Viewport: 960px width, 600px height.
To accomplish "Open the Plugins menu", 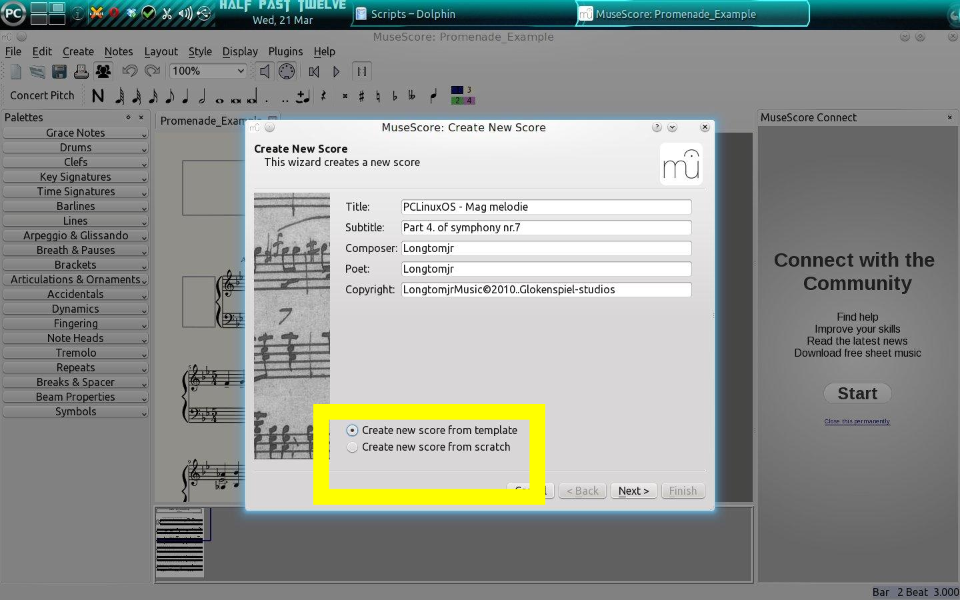I will (285, 51).
